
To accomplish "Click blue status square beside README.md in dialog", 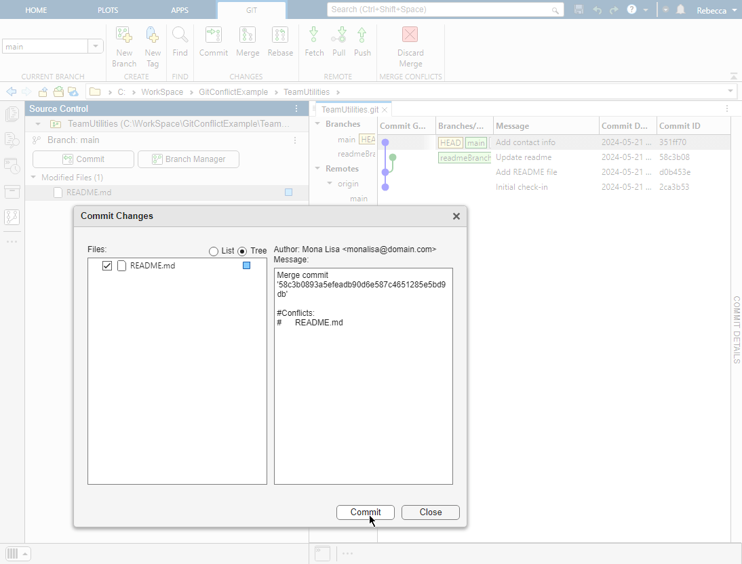I will (x=246, y=266).
